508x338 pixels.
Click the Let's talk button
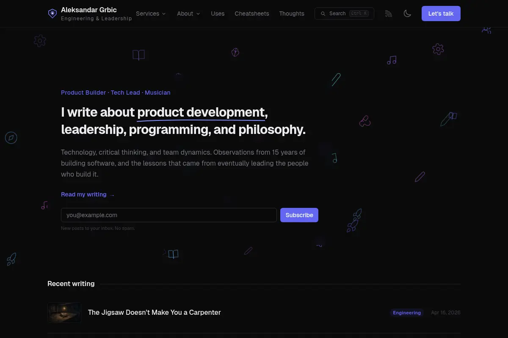coord(441,14)
